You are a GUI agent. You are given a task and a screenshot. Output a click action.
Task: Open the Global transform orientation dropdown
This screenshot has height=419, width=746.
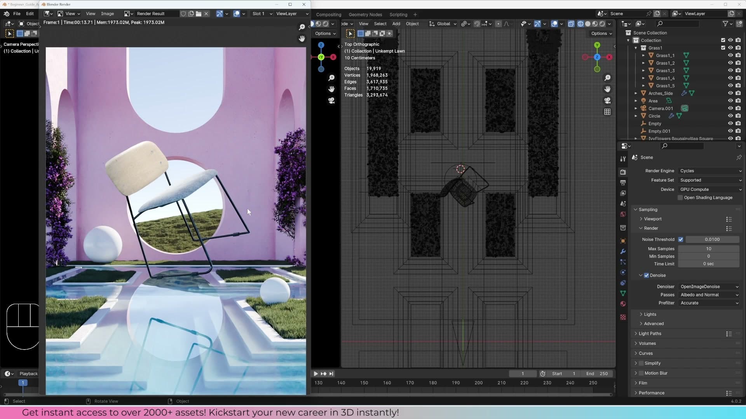(443, 24)
